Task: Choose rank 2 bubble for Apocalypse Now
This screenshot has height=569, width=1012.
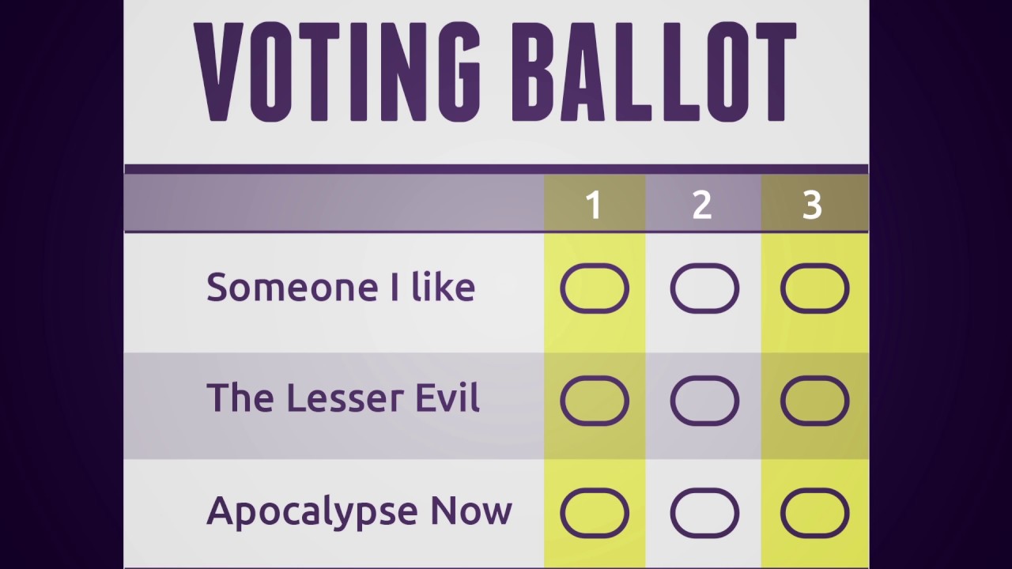Action: 704,513
